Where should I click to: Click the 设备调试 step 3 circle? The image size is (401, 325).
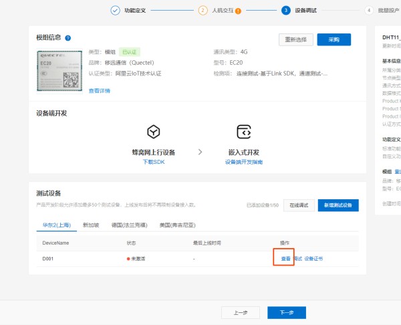(x=286, y=10)
